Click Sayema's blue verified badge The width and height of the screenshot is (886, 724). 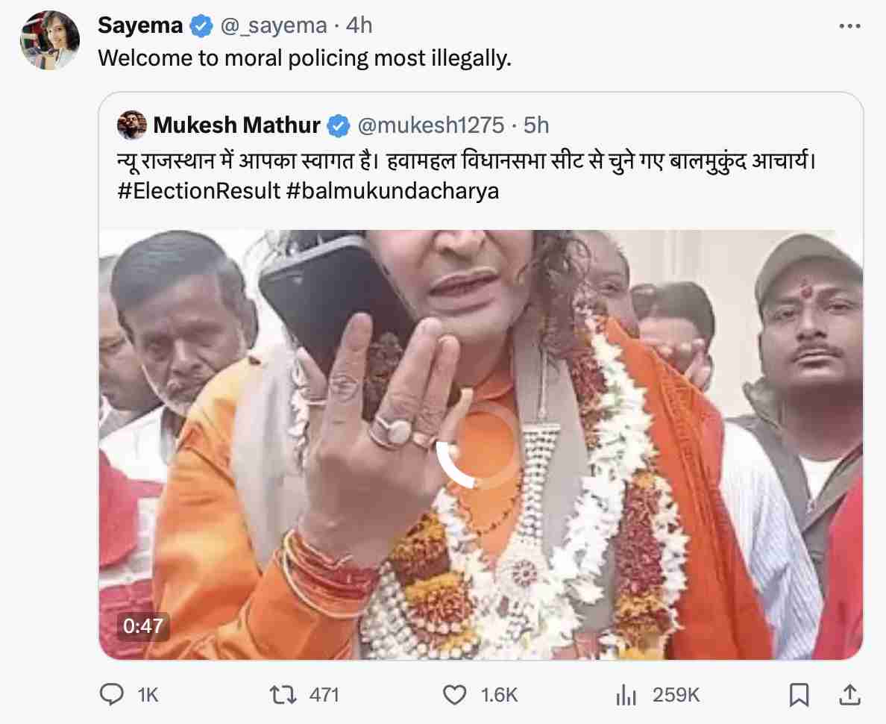(x=200, y=25)
